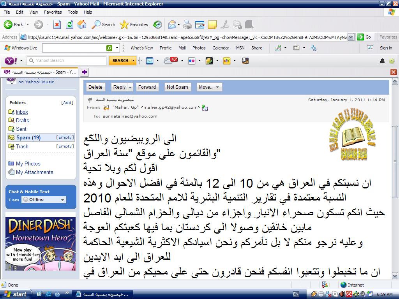This screenshot has height=299, width=399.
Task: Open the File menu
Action: pos(7,12)
